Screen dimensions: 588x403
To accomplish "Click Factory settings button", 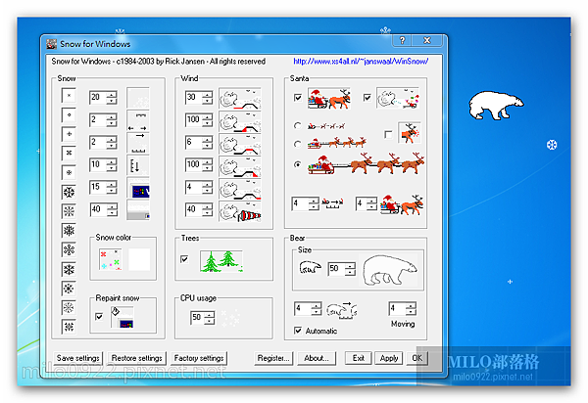I will click(x=199, y=358).
